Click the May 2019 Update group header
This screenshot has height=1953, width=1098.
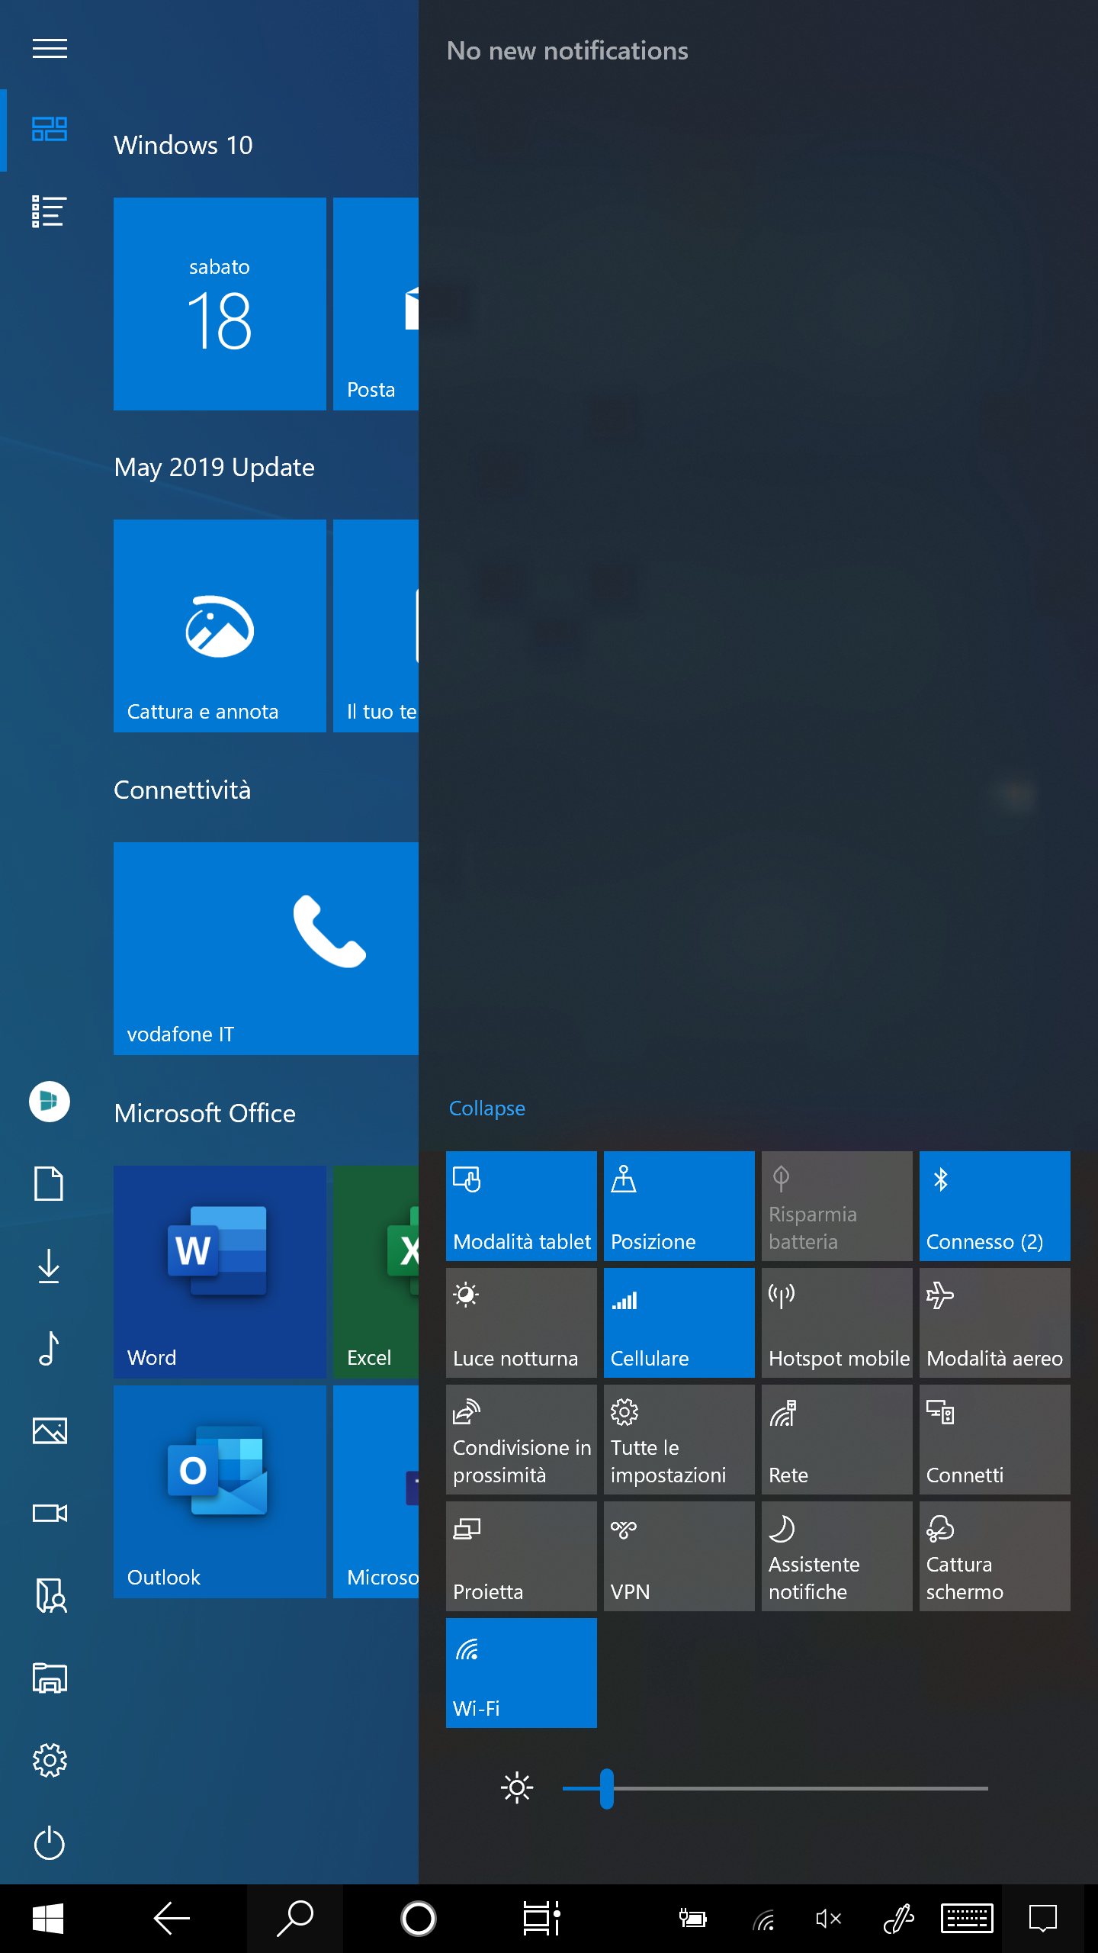214,467
